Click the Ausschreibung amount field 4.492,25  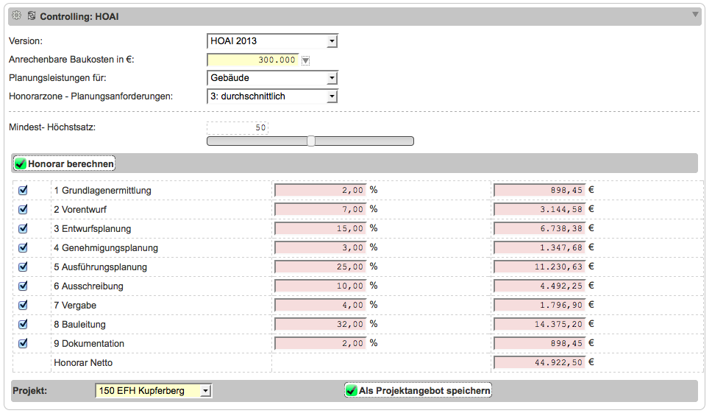coord(539,286)
